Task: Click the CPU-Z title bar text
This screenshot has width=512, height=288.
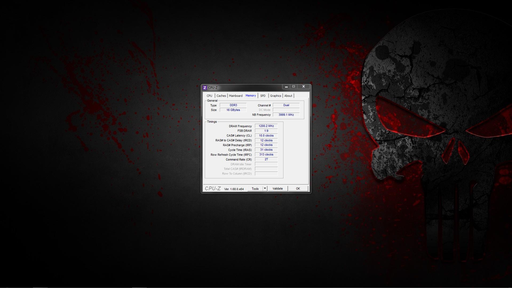Action: coord(213,88)
